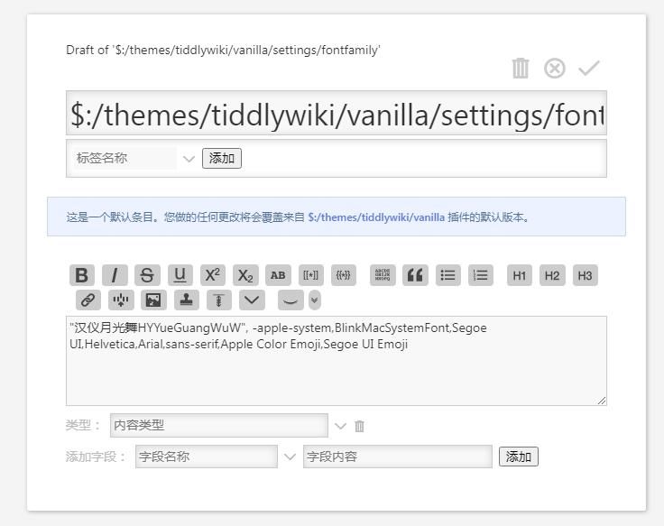664x526 pixels.
Task: Apply Heading 3 style
Action: tap(586, 275)
